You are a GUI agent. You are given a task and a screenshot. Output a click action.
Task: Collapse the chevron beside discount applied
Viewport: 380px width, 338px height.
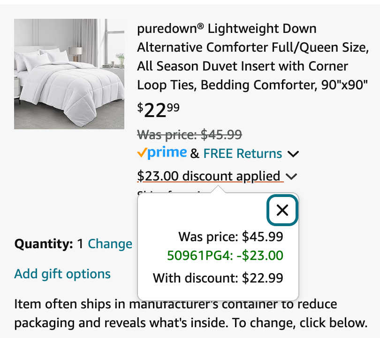coord(291,177)
